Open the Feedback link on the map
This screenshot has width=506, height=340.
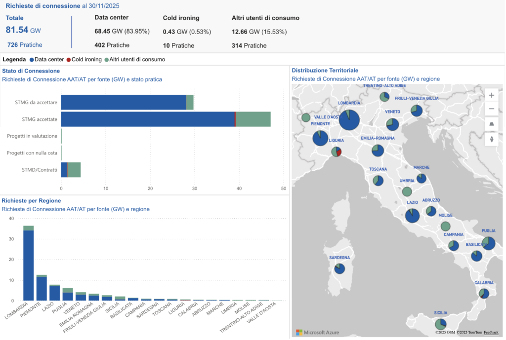[491, 333]
